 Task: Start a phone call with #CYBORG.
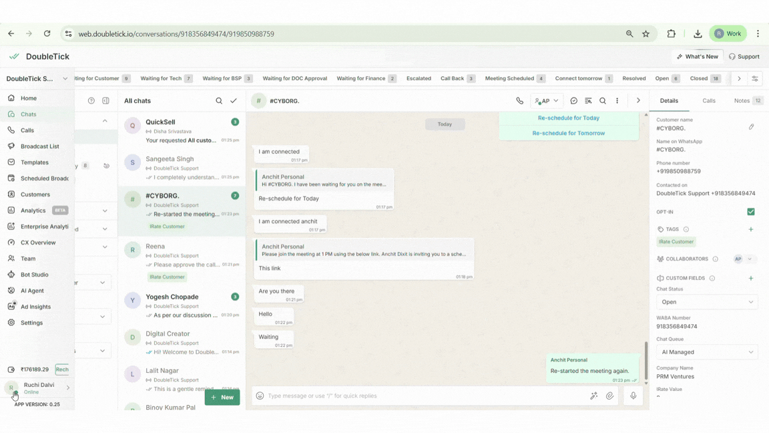click(519, 101)
